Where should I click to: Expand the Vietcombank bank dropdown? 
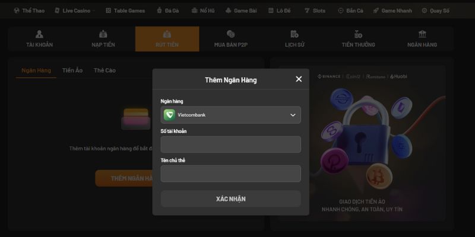231,115
